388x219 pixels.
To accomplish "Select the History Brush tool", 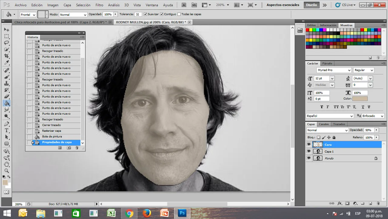I will [x=7, y=90].
